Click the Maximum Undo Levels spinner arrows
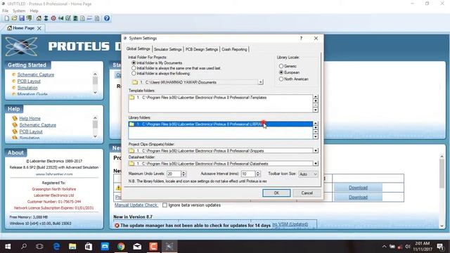 [184, 174]
